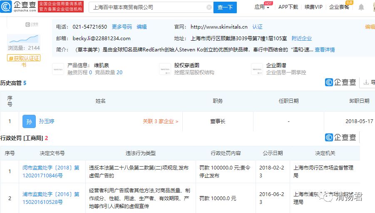Open the skinvitals.cn website link
The height and width of the screenshot is (213, 375).
pyautogui.click(x=219, y=27)
